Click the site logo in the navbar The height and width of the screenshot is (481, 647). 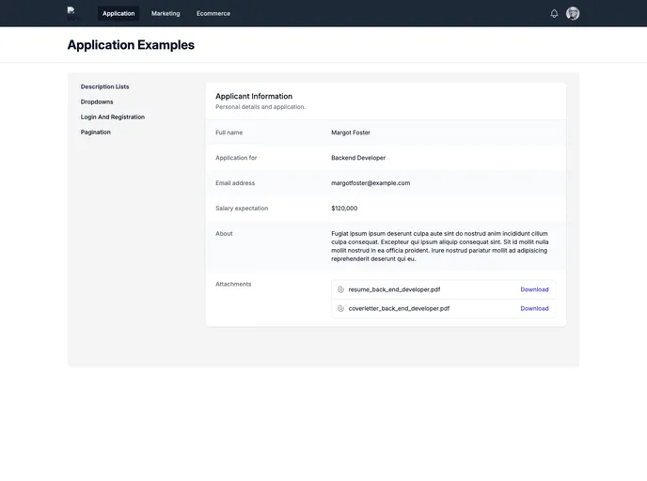point(71,12)
